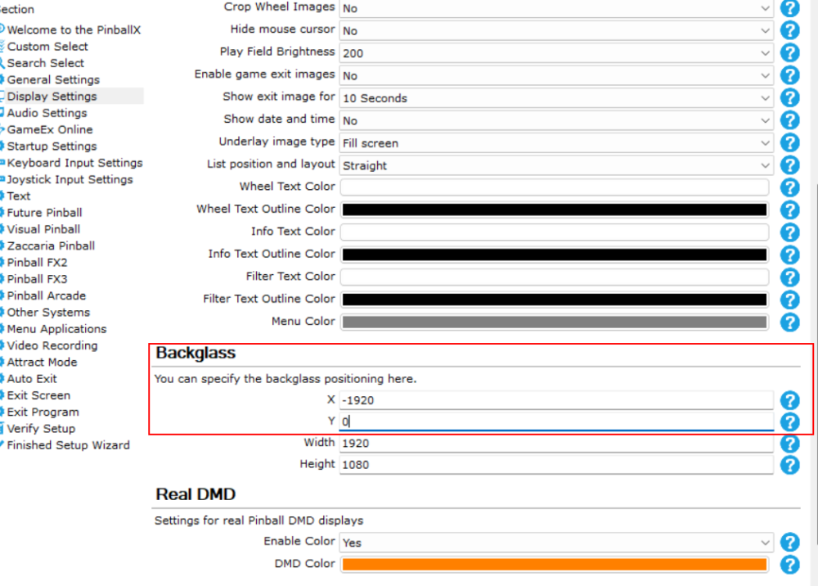Open help for Show date and time
818x586 pixels.
coord(790,120)
